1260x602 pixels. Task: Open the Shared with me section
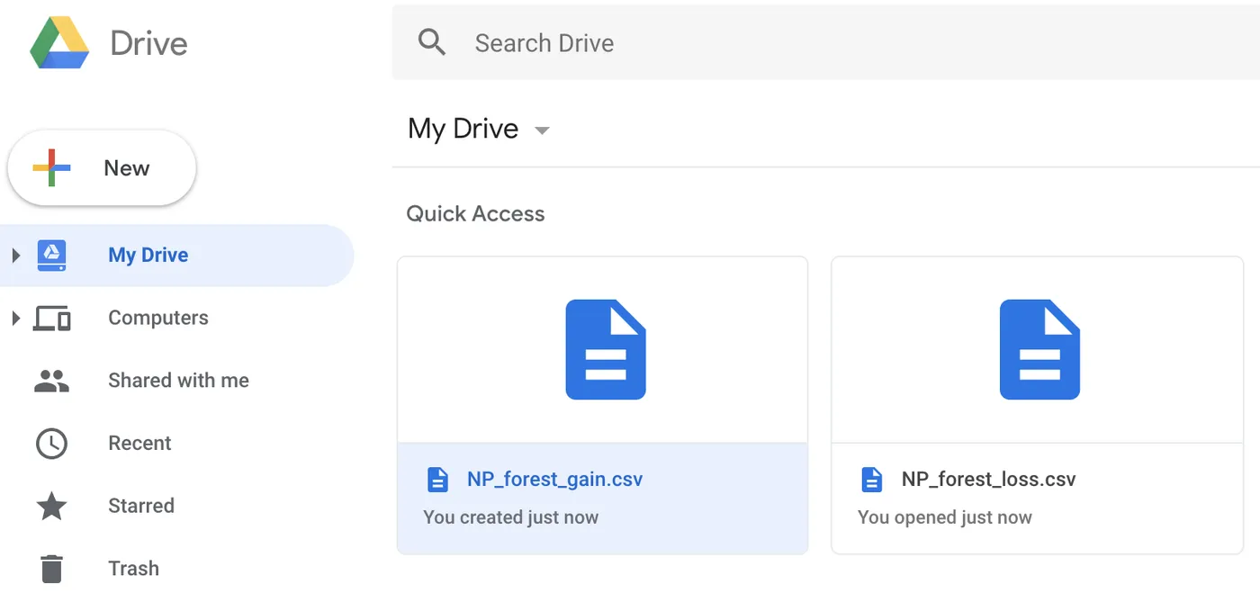178,381
